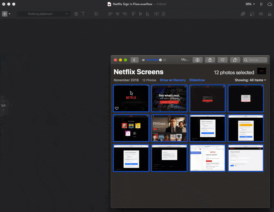Select the first thumbnail in the bottom row

[131, 158]
